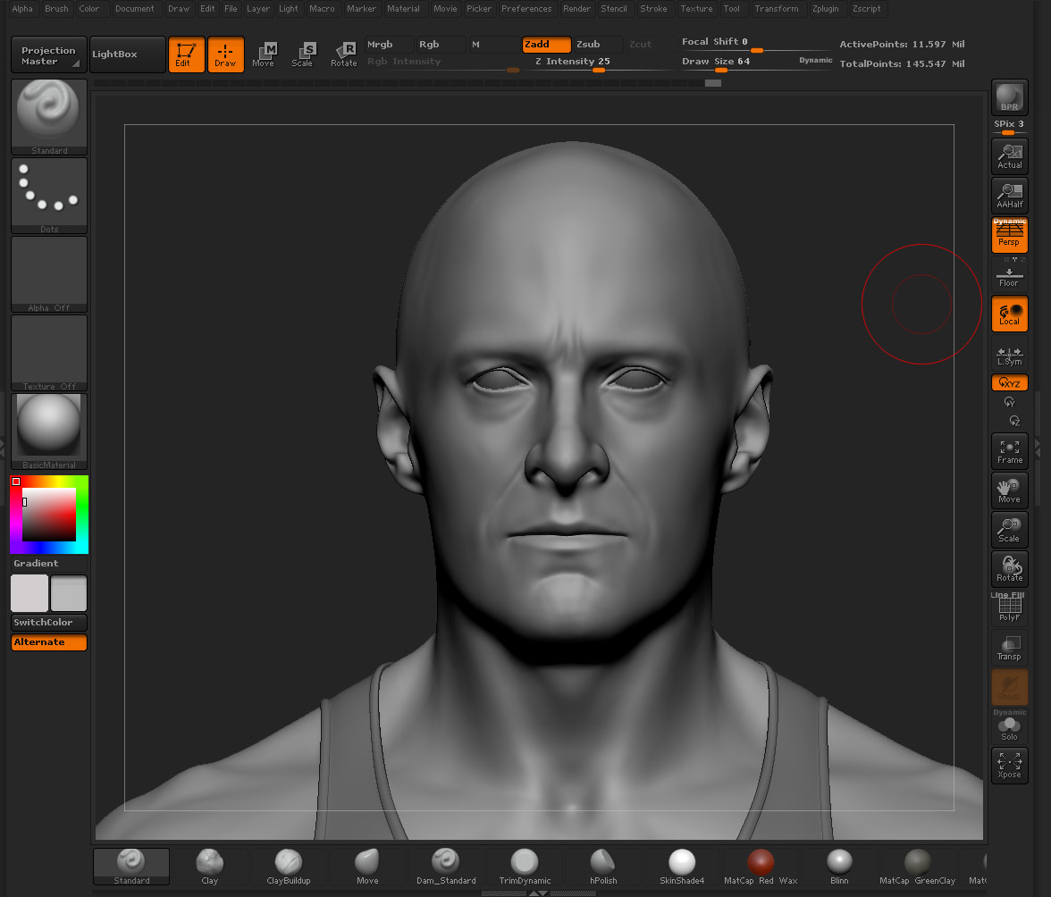
Task: Enable Zadd mode
Action: pos(546,44)
